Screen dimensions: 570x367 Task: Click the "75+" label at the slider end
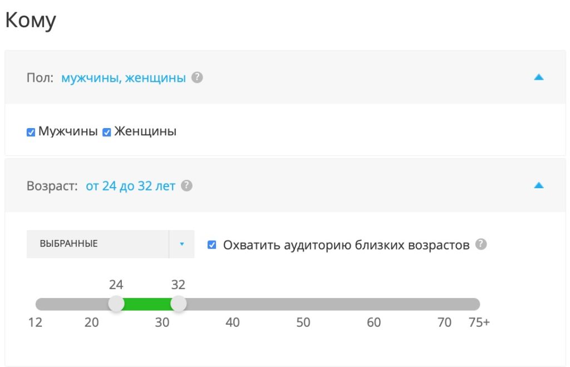point(479,322)
